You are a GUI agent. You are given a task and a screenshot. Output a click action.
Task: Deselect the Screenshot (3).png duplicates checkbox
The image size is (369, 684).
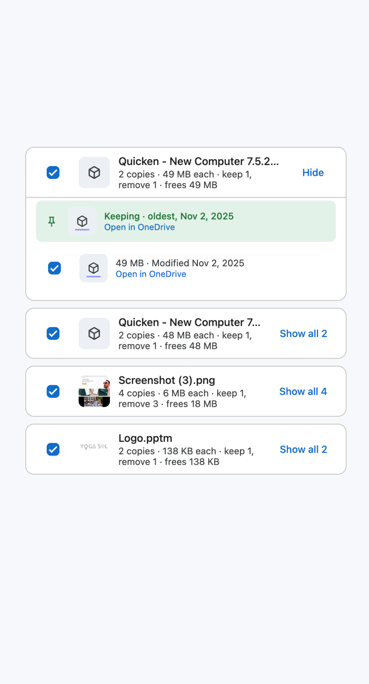(53, 391)
